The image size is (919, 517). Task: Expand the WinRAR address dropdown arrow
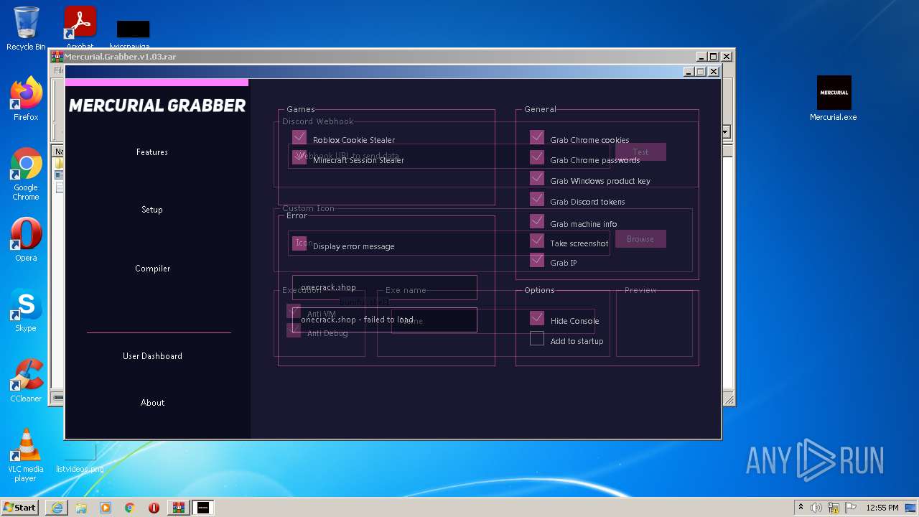coord(727,132)
